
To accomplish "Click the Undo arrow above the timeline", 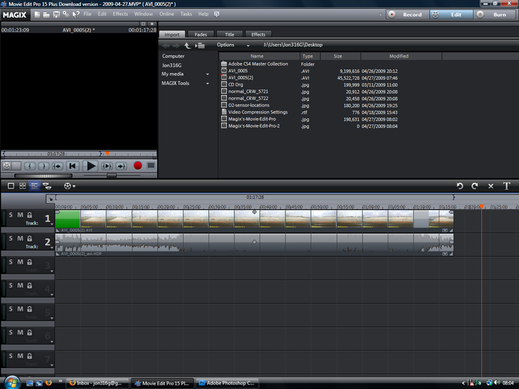I will (460, 186).
